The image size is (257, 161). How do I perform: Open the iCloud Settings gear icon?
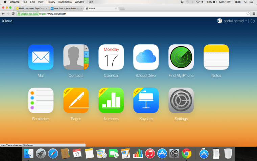point(181,100)
